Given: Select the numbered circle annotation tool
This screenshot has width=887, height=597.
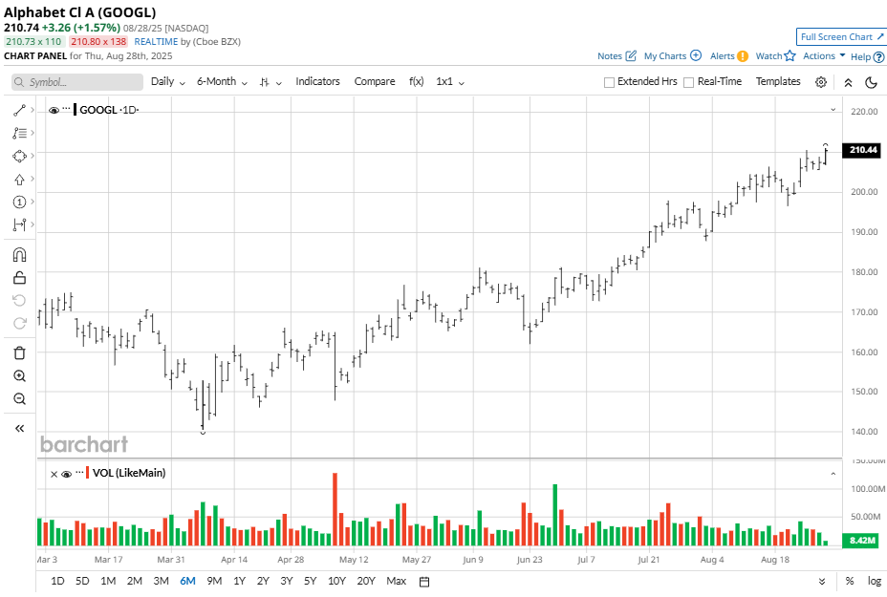Looking at the screenshot, I should pyautogui.click(x=19, y=202).
